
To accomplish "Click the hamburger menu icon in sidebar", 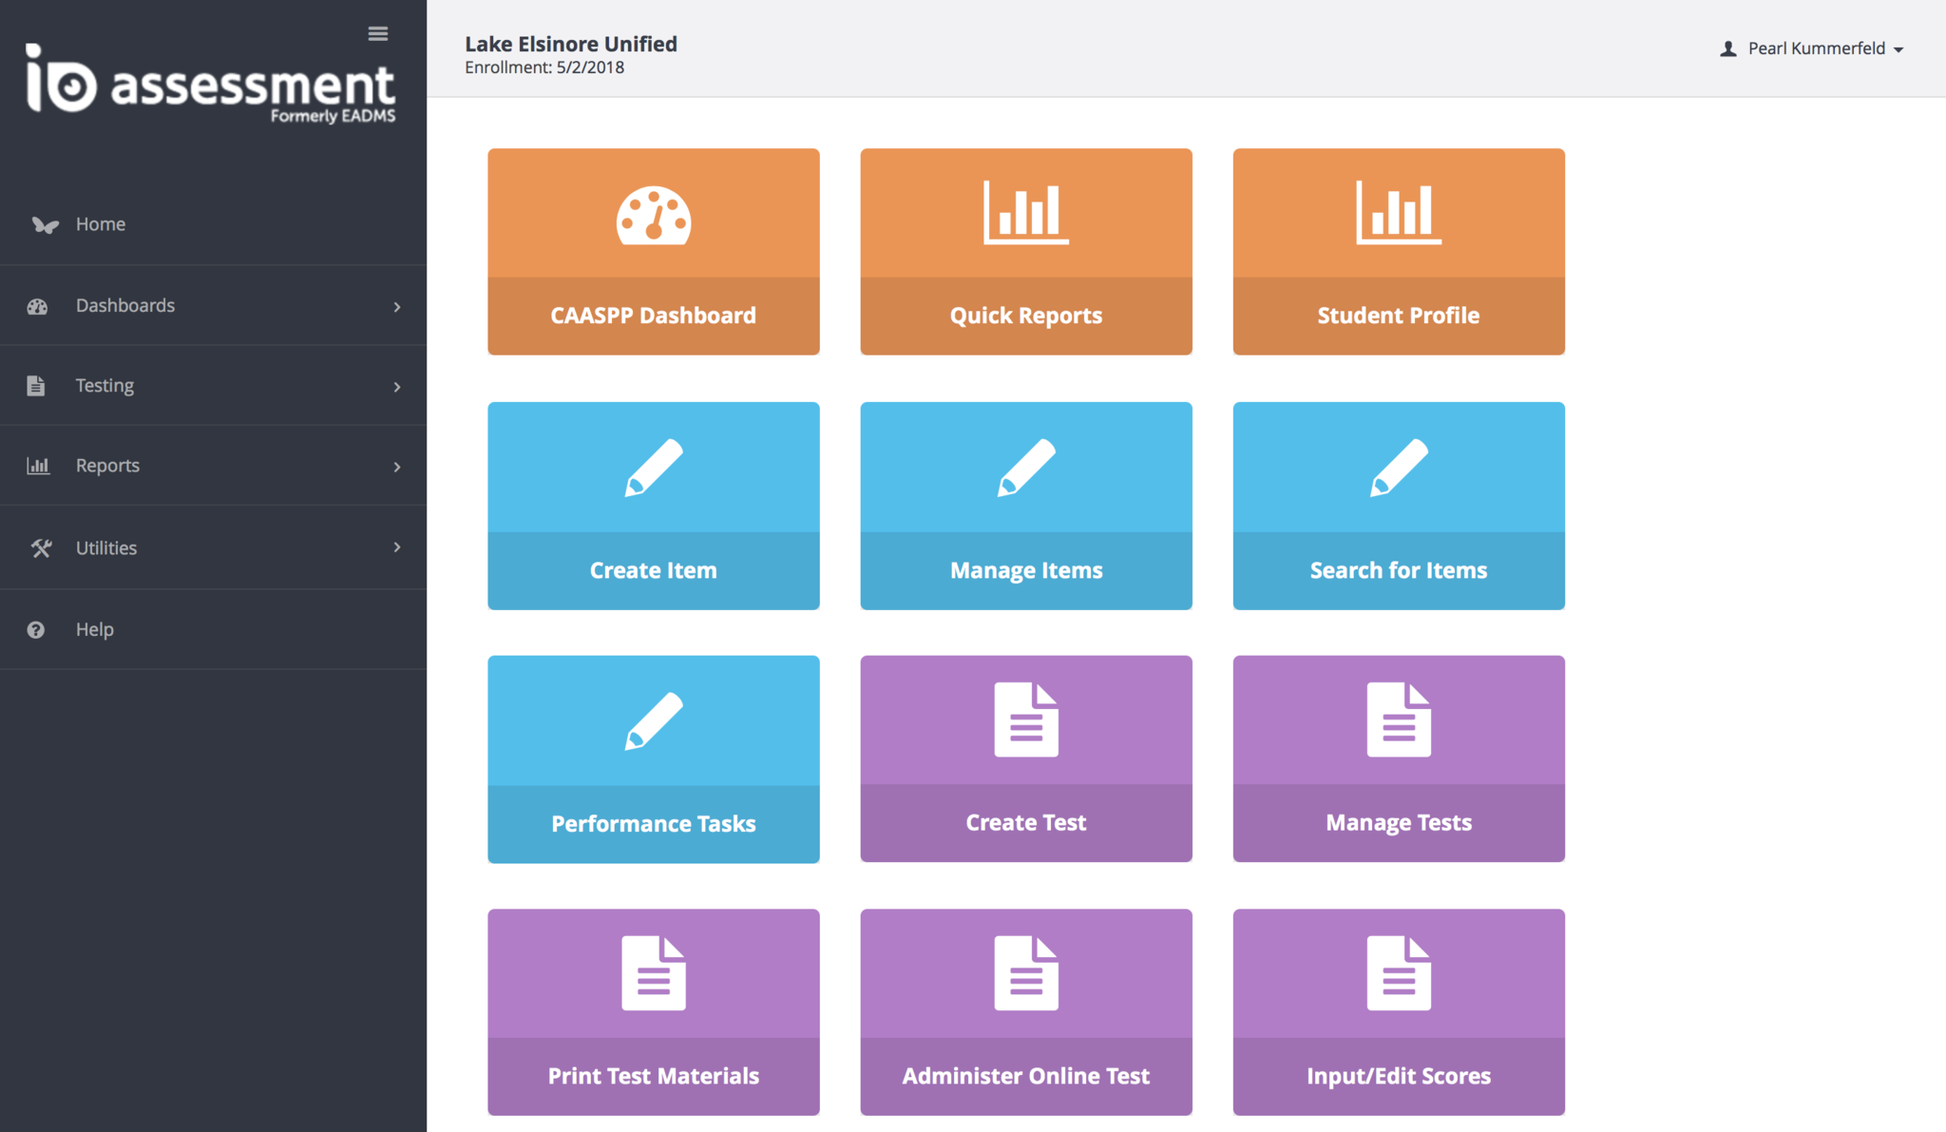I will (x=377, y=34).
